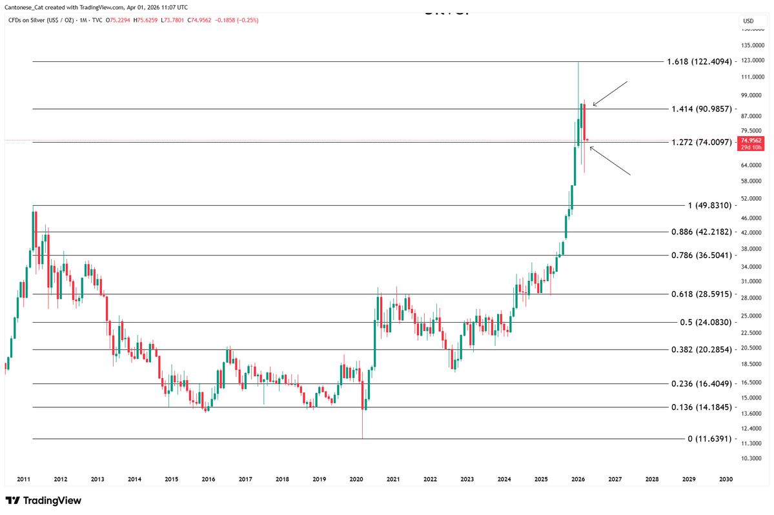The width and height of the screenshot is (774, 515).
Task: Click 2012 on the time axis
Action: (x=61, y=479)
